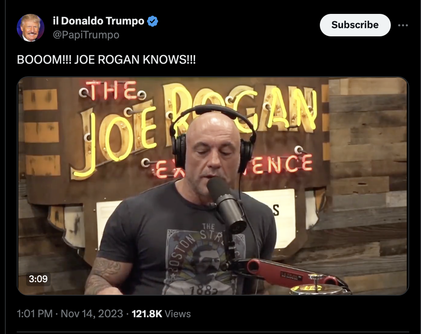Screen dimensions: 421x334
Task: Play the Joe Rogan video
Action: click(213, 186)
